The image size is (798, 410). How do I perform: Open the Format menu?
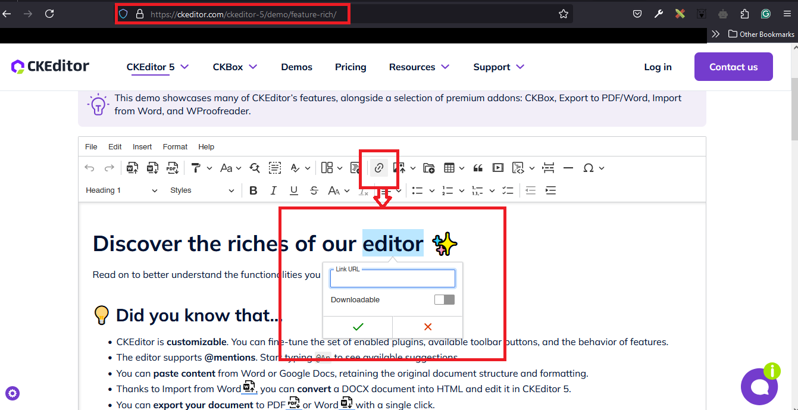coord(175,147)
